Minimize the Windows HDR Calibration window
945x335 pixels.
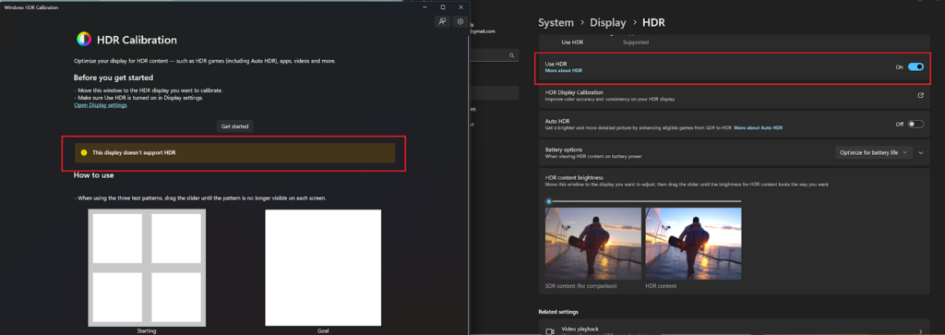[425, 7]
